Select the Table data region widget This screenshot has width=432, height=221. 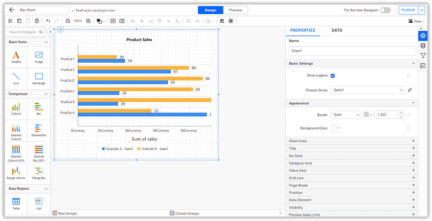click(x=16, y=204)
